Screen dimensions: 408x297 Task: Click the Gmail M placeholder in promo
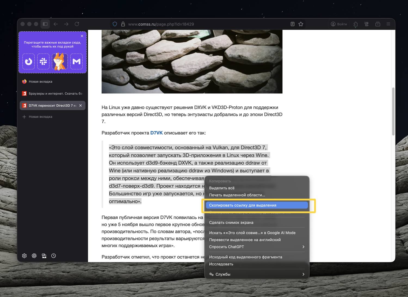point(76,62)
